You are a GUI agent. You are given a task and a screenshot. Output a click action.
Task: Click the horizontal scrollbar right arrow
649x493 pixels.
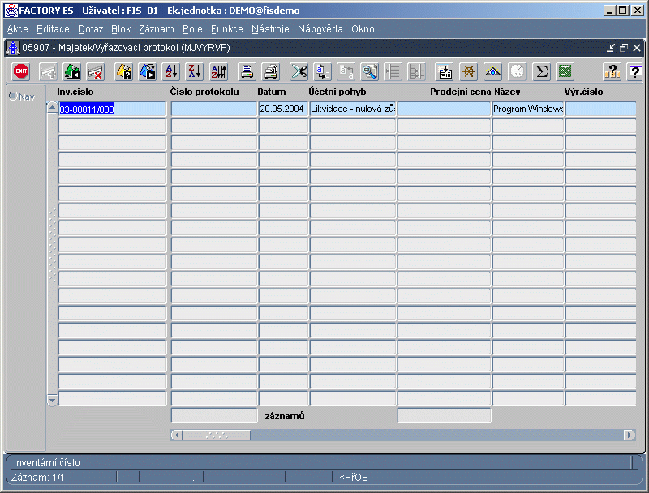[630, 435]
